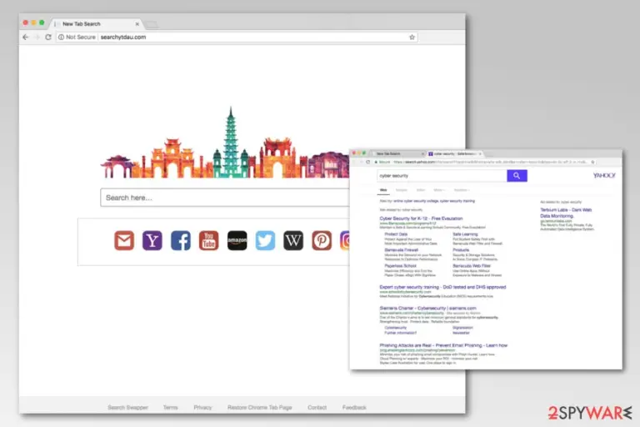Click the Yahoo logo in the results window
Screen dimensions: 640x427
[604, 175]
